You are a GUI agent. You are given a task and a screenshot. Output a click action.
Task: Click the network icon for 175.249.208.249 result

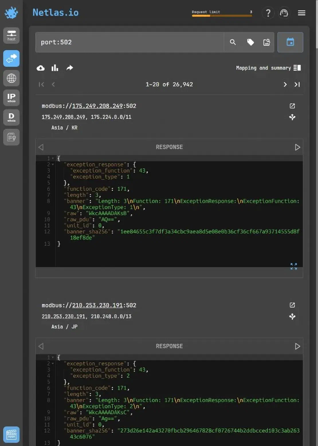coord(292,117)
